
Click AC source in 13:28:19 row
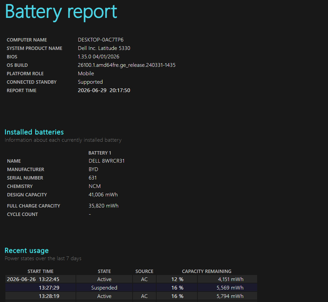click(144, 296)
